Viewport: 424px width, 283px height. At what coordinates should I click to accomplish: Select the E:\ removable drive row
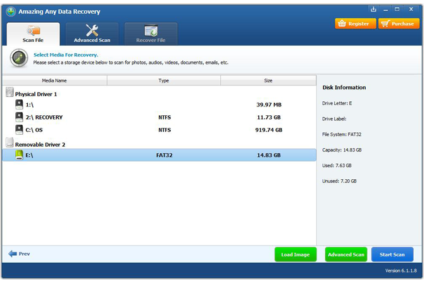click(159, 155)
